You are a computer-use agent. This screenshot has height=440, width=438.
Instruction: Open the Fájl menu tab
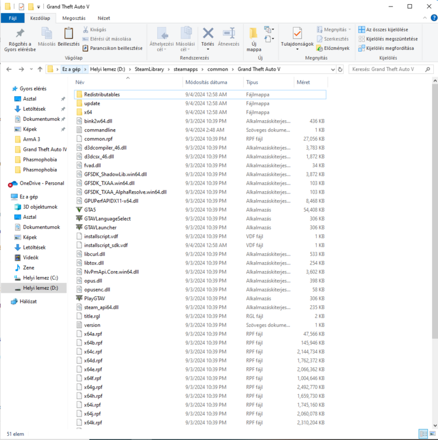pyautogui.click(x=13, y=18)
